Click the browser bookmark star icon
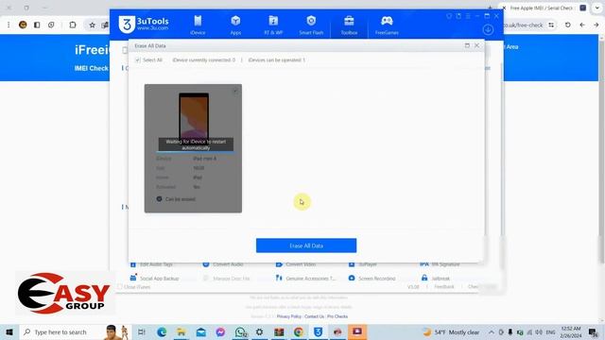The width and height of the screenshot is (605, 340). [92, 25]
